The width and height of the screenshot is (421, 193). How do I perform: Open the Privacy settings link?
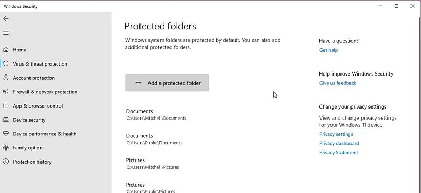point(336,134)
